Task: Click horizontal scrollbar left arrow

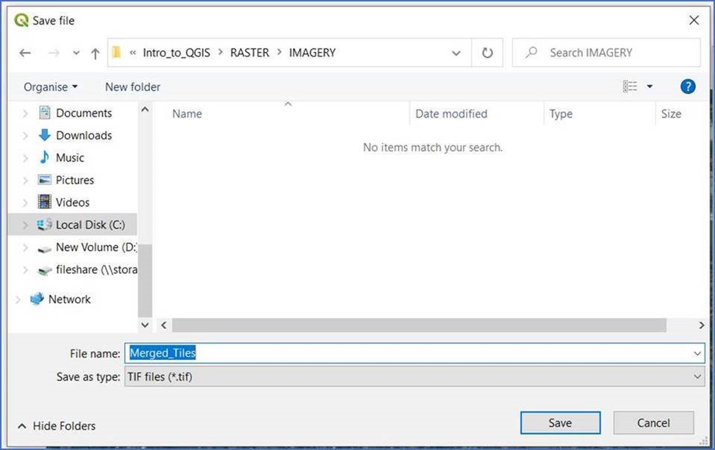Action: pos(164,325)
